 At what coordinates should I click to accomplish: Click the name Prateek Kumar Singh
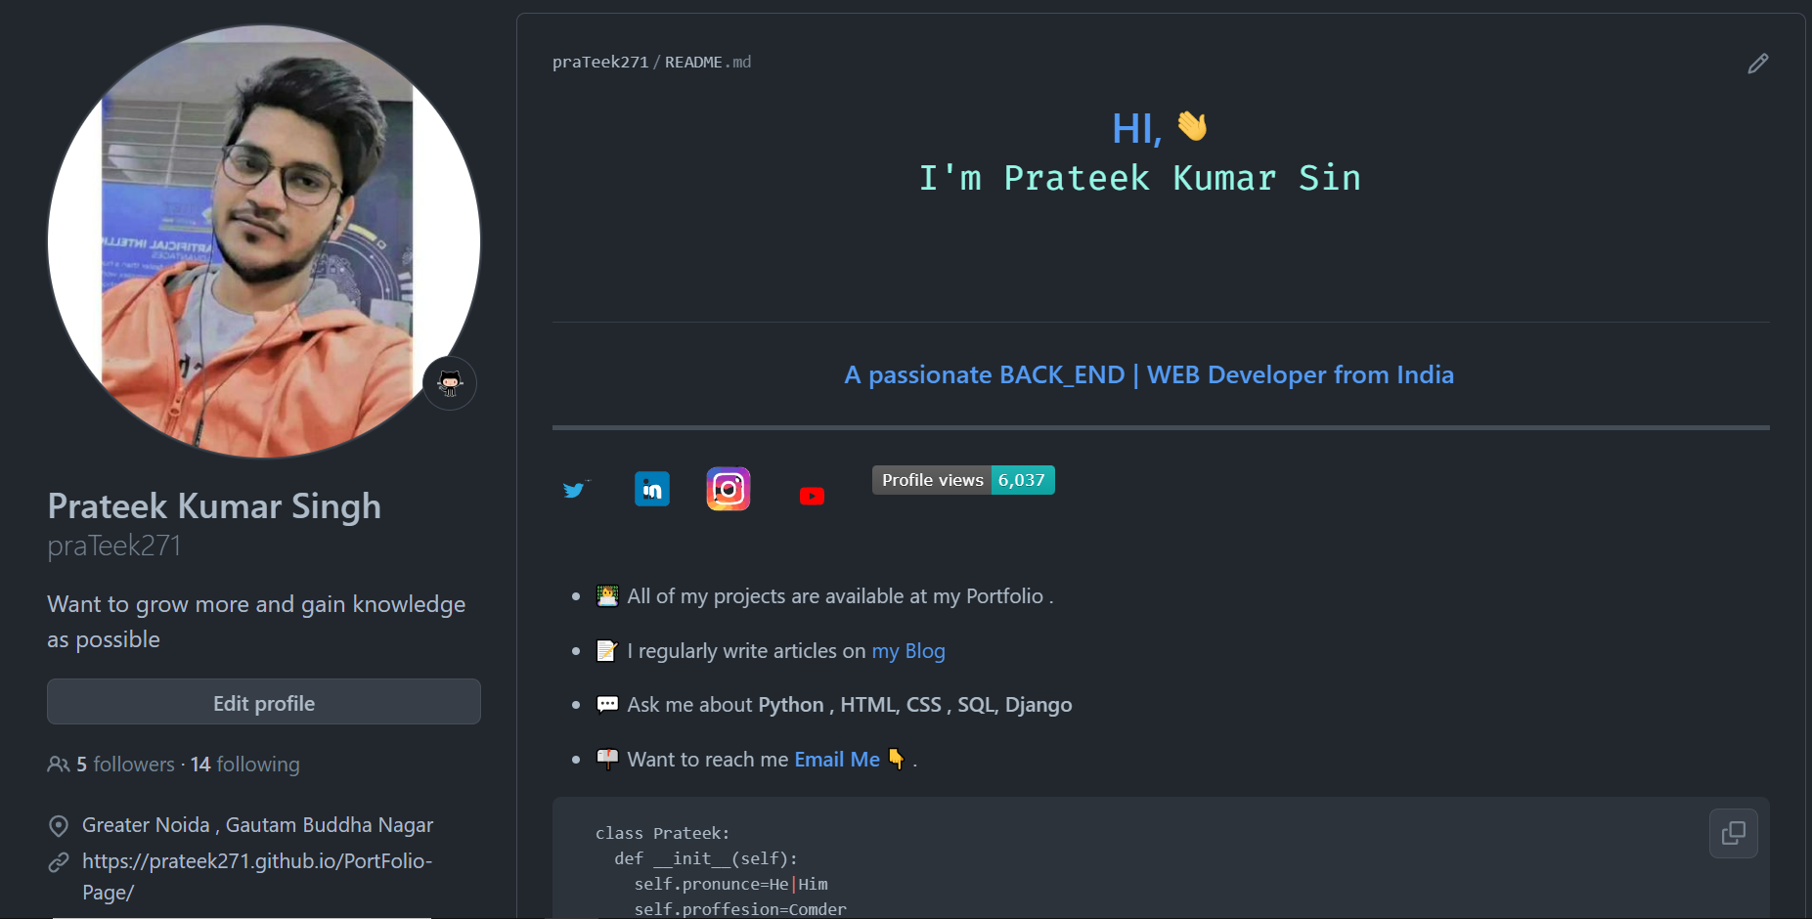[x=214, y=506]
